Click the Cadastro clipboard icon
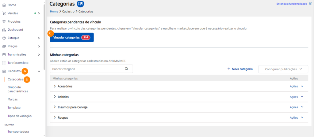Viewport: 314px width, 137px height. click(4, 71)
